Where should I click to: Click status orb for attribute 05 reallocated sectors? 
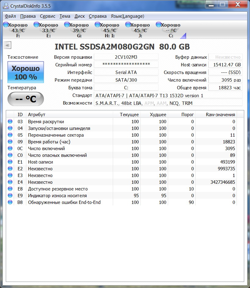pos(10,135)
